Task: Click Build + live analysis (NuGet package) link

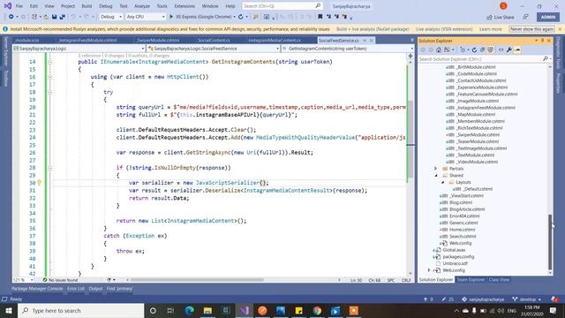Action: tap(373, 29)
